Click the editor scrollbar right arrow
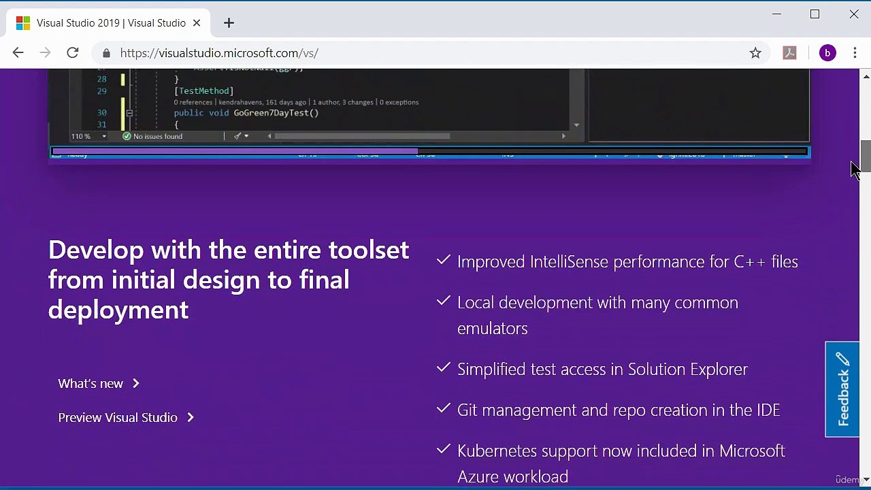 [563, 136]
